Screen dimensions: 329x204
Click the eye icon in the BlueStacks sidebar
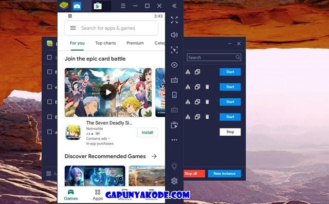174,65
